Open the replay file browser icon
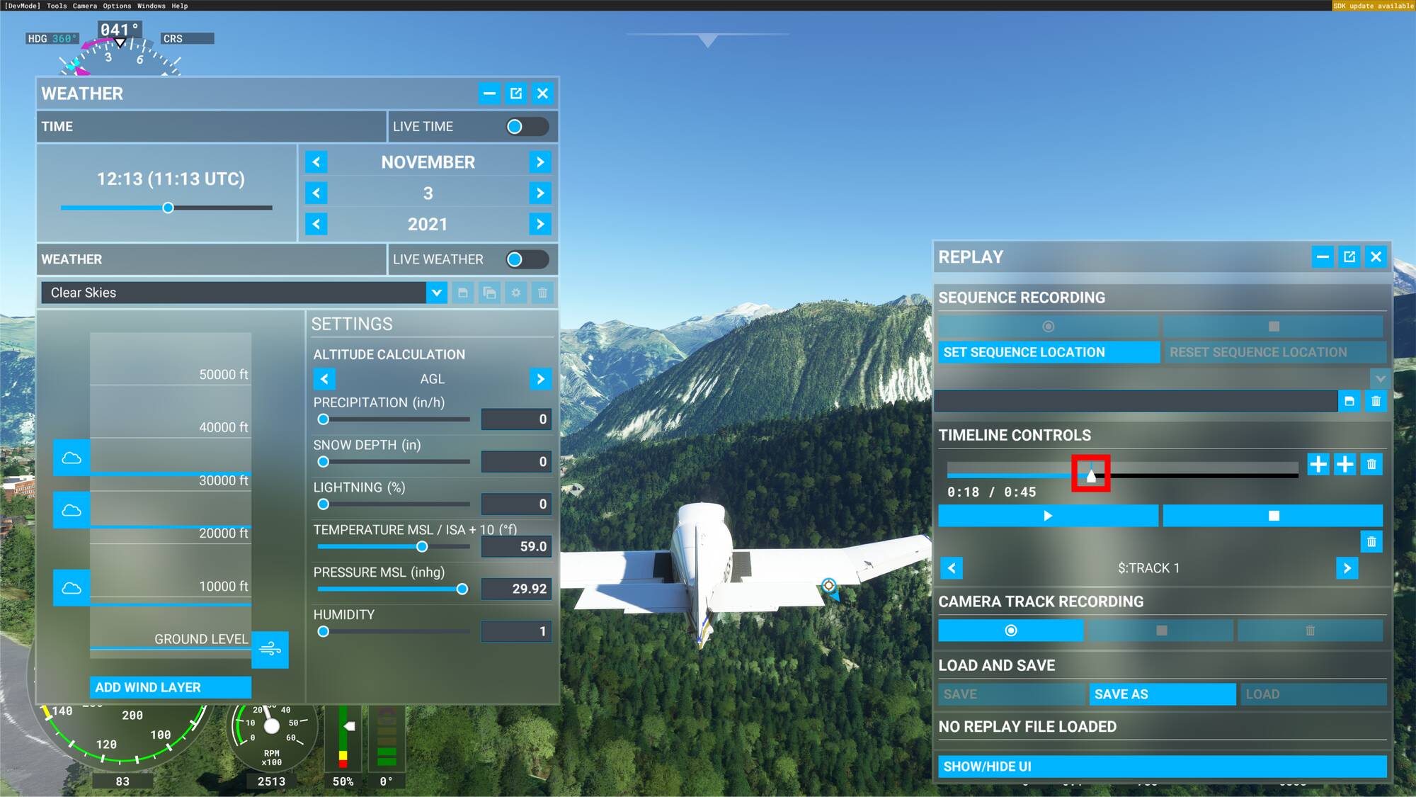 [1349, 401]
